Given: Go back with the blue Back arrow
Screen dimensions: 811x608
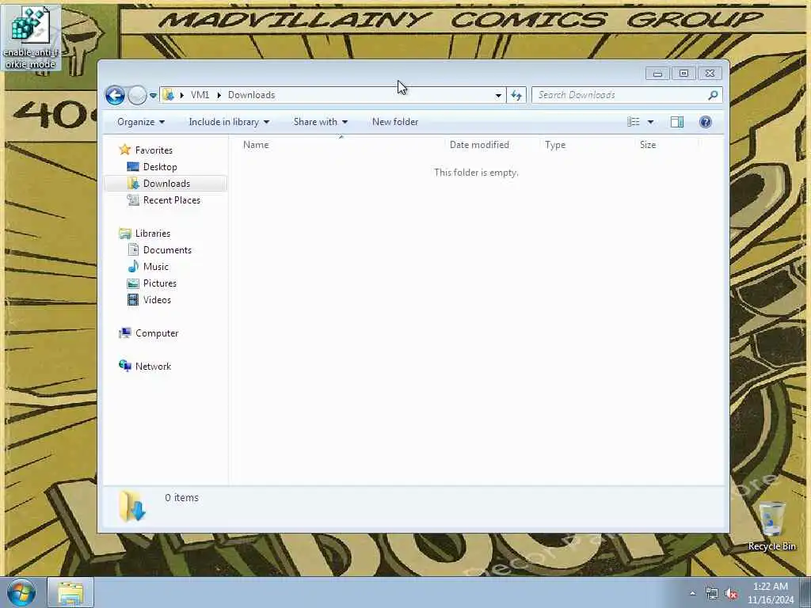Looking at the screenshot, I should point(115,95).
